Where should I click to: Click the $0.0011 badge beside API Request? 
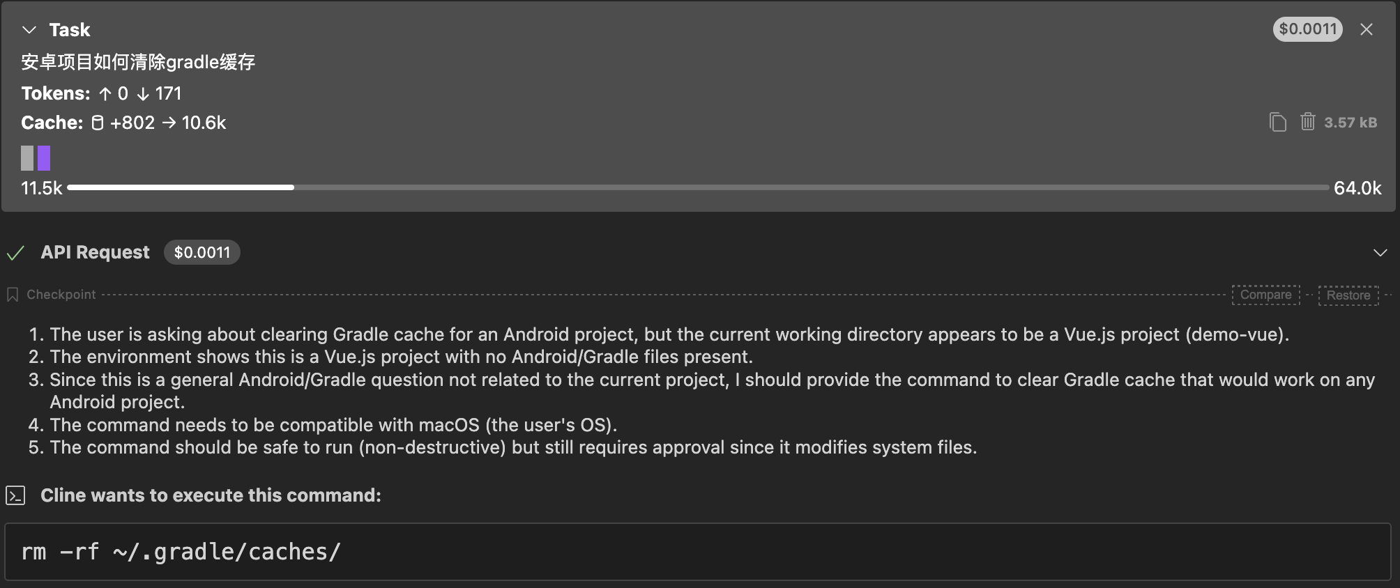click(x=201, y=252)
